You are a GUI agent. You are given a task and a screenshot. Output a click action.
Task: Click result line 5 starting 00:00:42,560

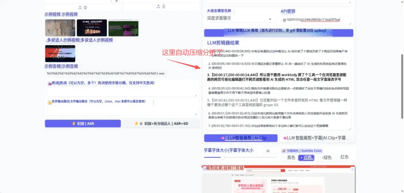[x=277, y=102]
